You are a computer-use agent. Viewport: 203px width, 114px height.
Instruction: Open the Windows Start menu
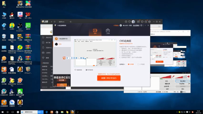pyautogui.click(x=3, y=112)
